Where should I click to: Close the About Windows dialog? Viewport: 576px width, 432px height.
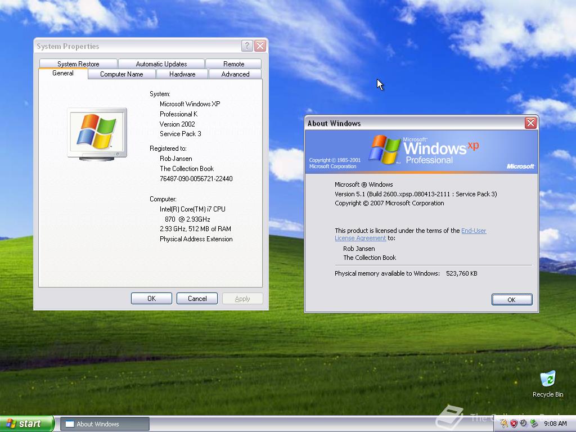coord(530,123)
